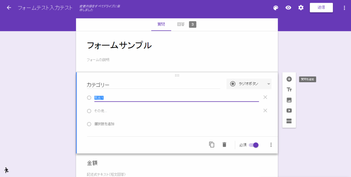Edit the form title フォームサンプル
This screenshot has width=351, height=177.
119,46
